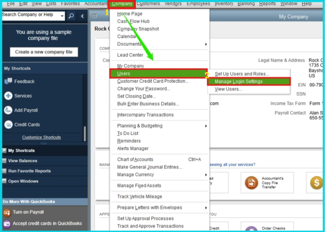This screenshot has height=232, width=325.
Task: Click the Accept credit cards icon
Action: pos(7,224)
